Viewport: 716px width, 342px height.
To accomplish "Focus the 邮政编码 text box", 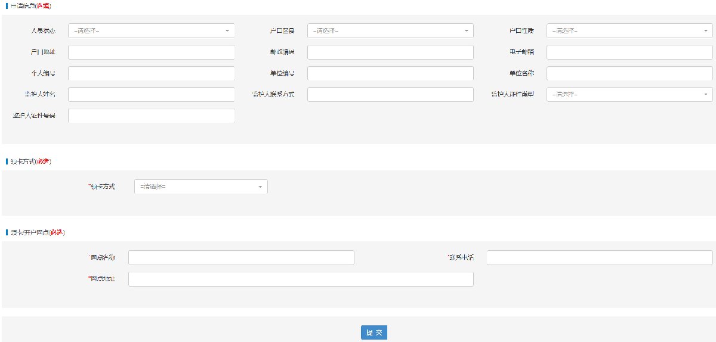I will 390,52.
